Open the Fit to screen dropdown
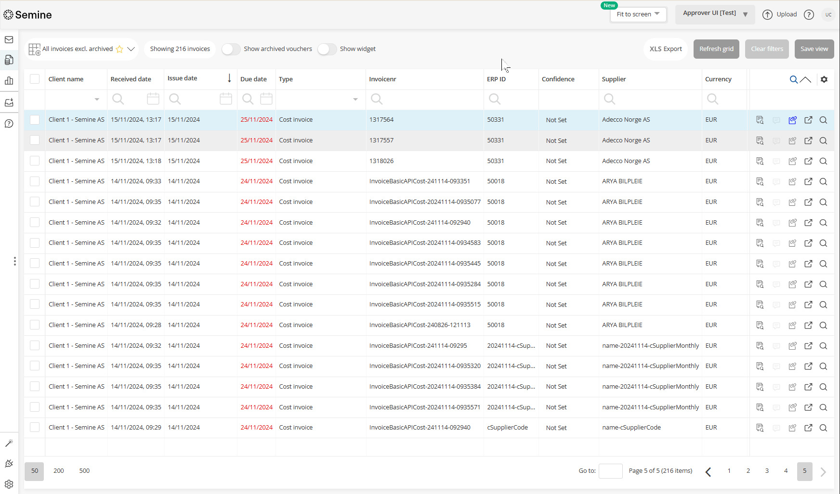 [638, 14]
